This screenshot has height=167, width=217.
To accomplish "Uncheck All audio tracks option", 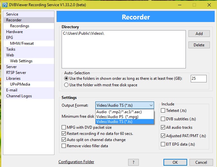I will point(163,127).
